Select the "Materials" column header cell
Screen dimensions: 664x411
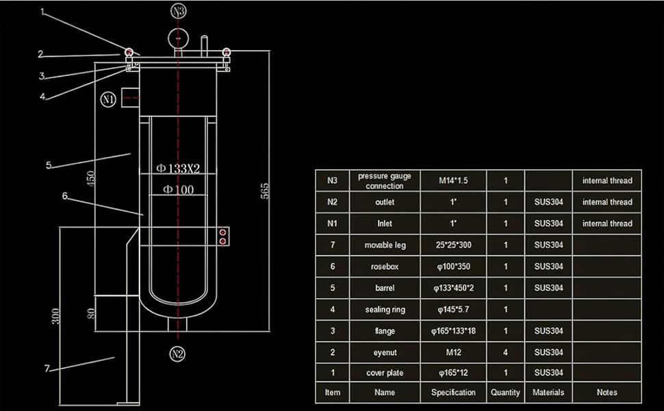click(x=548, y=393)
